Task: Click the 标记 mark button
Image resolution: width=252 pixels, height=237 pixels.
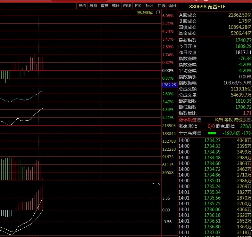Action: coord(149,6)
